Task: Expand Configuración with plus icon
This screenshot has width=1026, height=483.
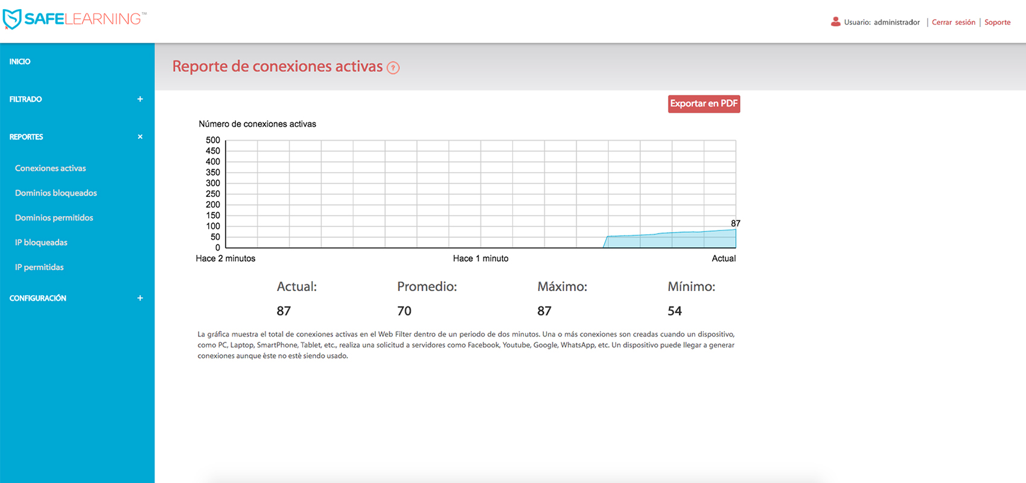Action: (140, 298)
